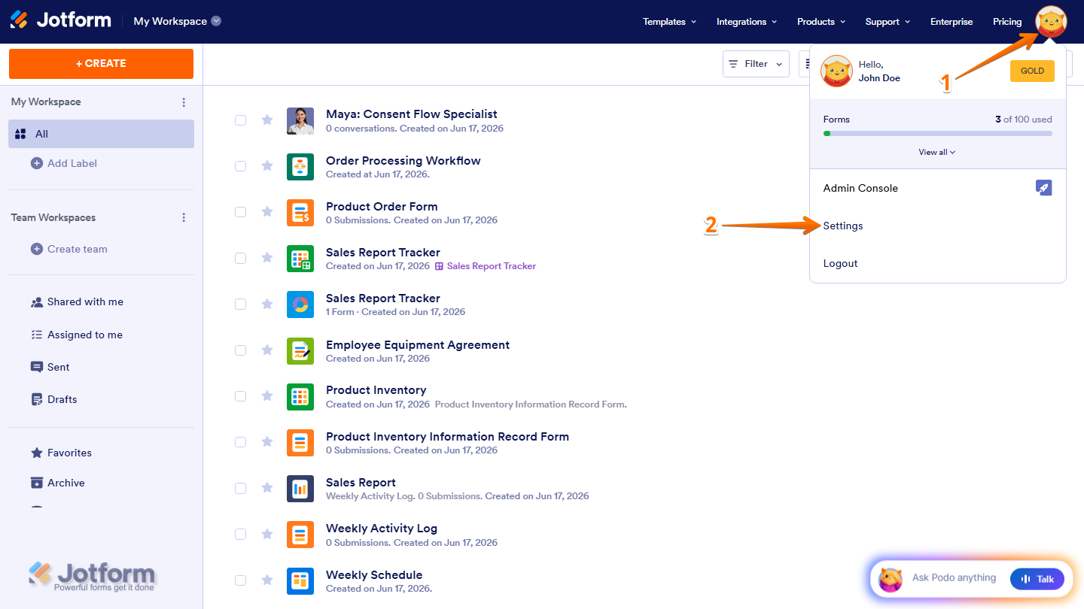Open Favorites in sidebar
This screenshot has height=609, width=1084.
[x=61, y=453]
